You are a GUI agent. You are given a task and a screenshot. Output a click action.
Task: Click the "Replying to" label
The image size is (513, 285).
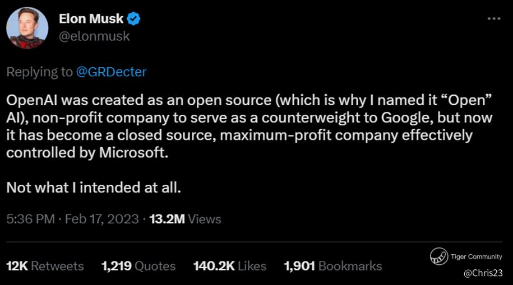click(39, 72)
